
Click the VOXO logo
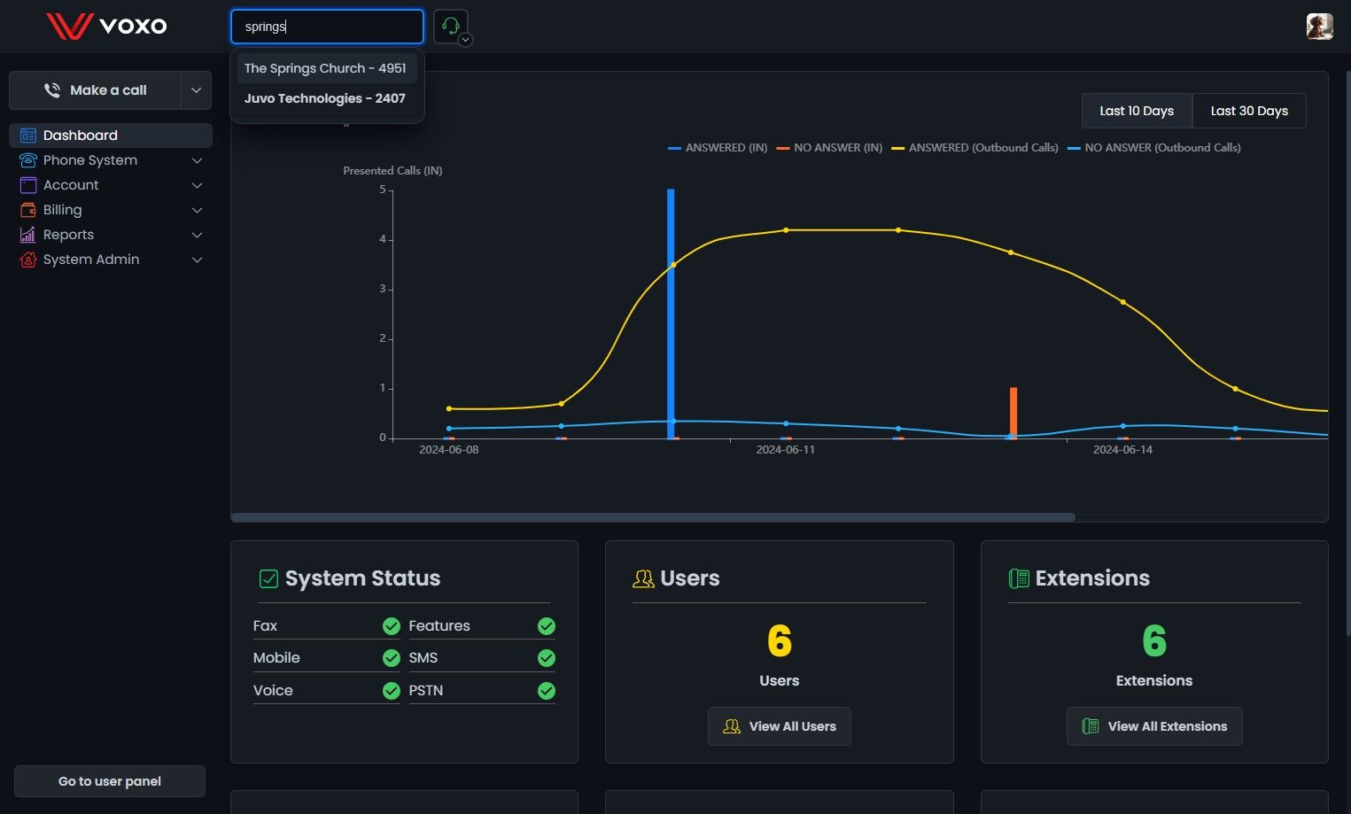click(x=107, y=26)
